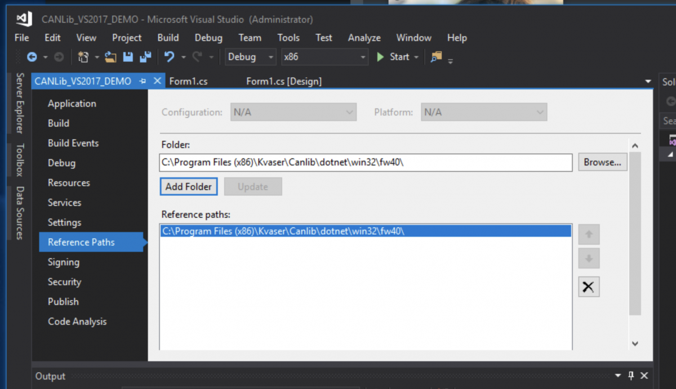The width and height of the screenshot is (676, 389).
Task: Click the Save All icon
Action: [145, 56]
